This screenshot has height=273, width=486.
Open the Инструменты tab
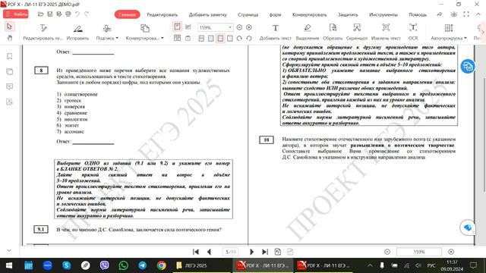(383, 14)
